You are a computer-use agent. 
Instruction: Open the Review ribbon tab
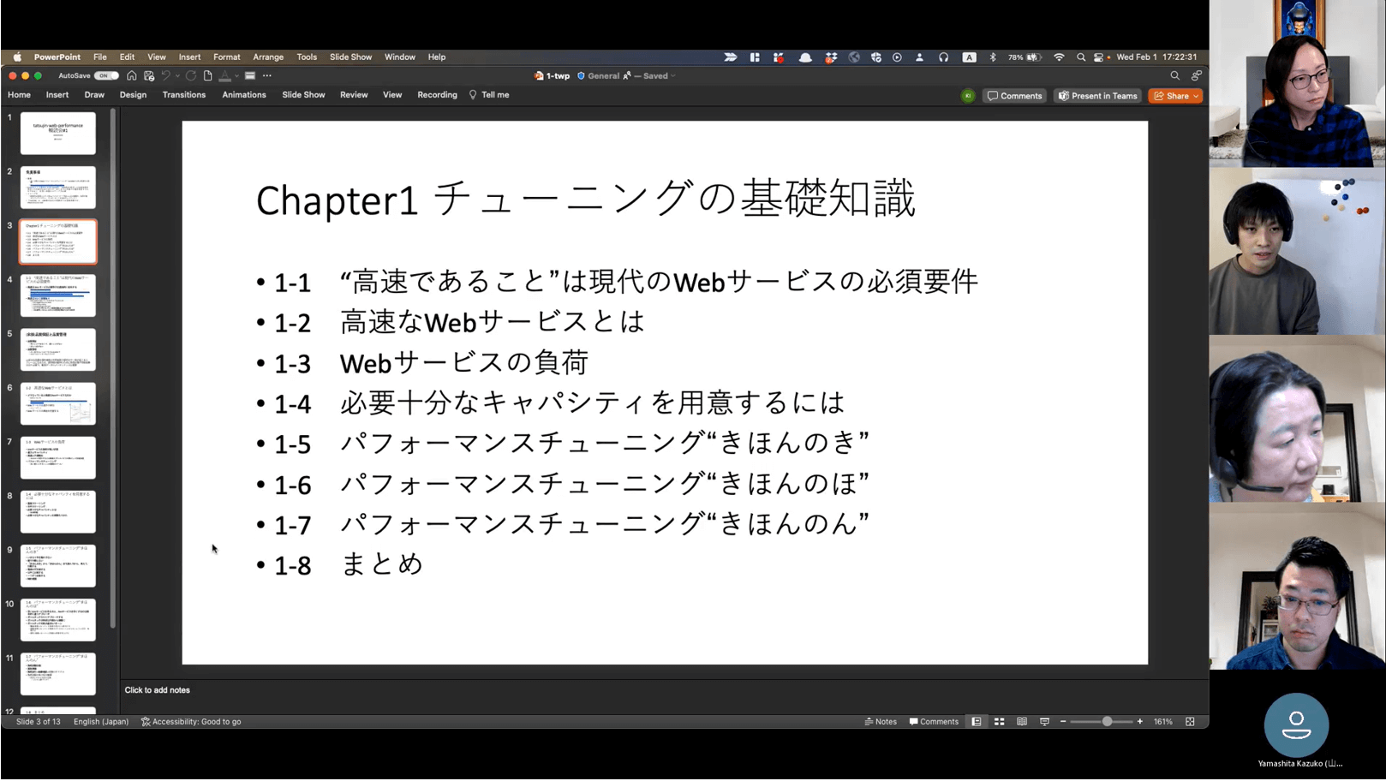point(354,95)
